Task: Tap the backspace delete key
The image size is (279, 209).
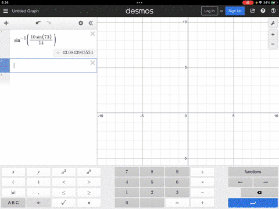Action: tap(259, 193)
